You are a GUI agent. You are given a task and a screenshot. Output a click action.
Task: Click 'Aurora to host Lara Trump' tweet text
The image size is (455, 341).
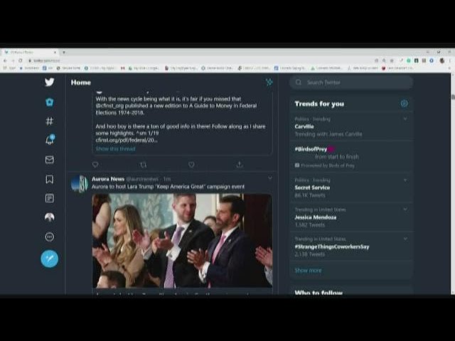tap(168, 187)
